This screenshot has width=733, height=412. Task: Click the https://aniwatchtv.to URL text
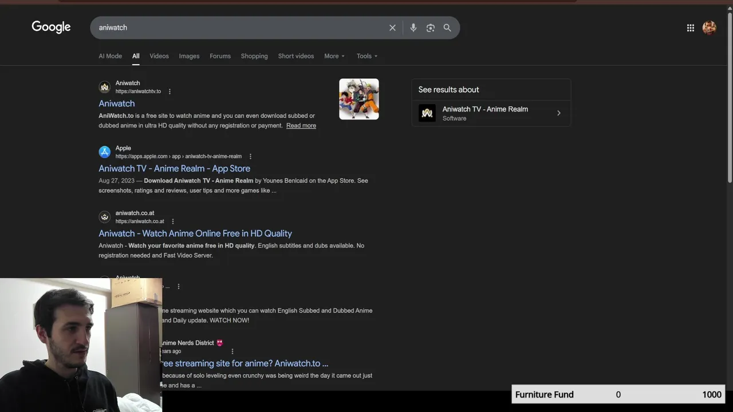(x=138, y=92)
